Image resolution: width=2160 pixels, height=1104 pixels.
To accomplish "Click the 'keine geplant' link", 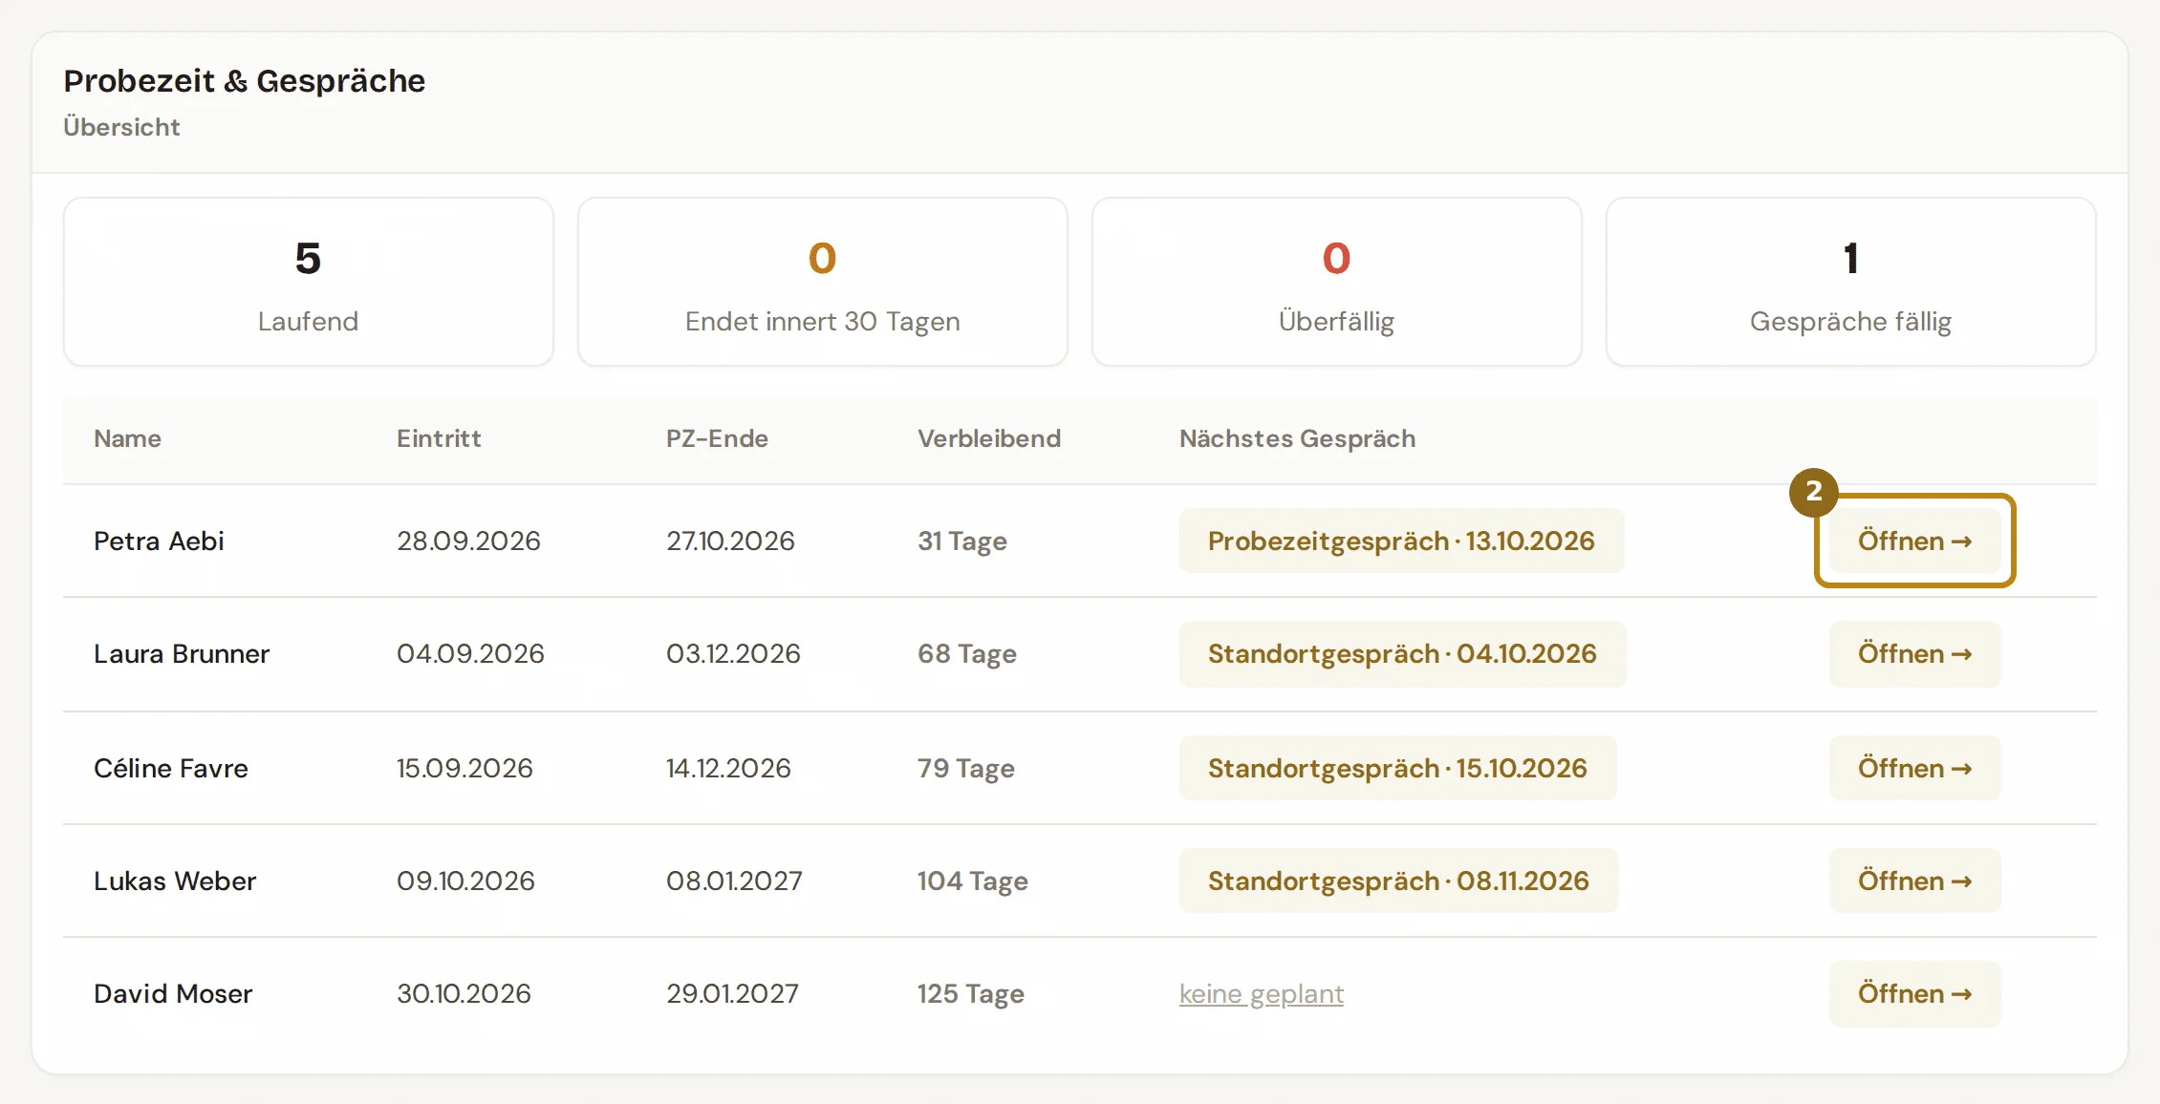I will pyautogui.click(x=1261, y=994).
